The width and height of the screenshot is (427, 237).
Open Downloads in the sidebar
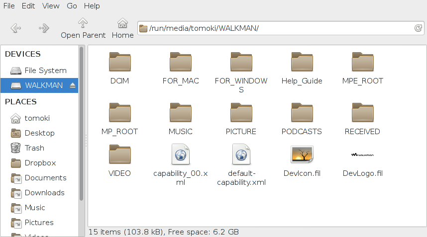pyautogui.click(x=39, y=193)
